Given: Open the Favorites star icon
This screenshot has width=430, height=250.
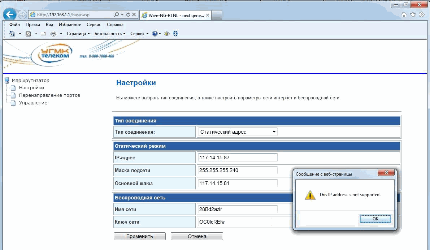Looking at the screenshot, I should point(413,15).
